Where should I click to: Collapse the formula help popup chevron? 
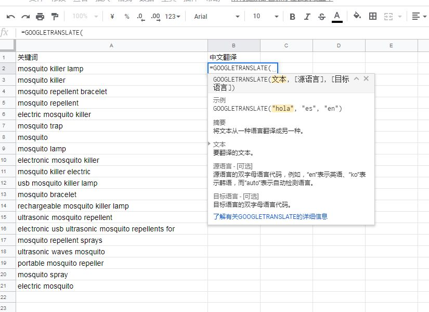tap(356, 79)
